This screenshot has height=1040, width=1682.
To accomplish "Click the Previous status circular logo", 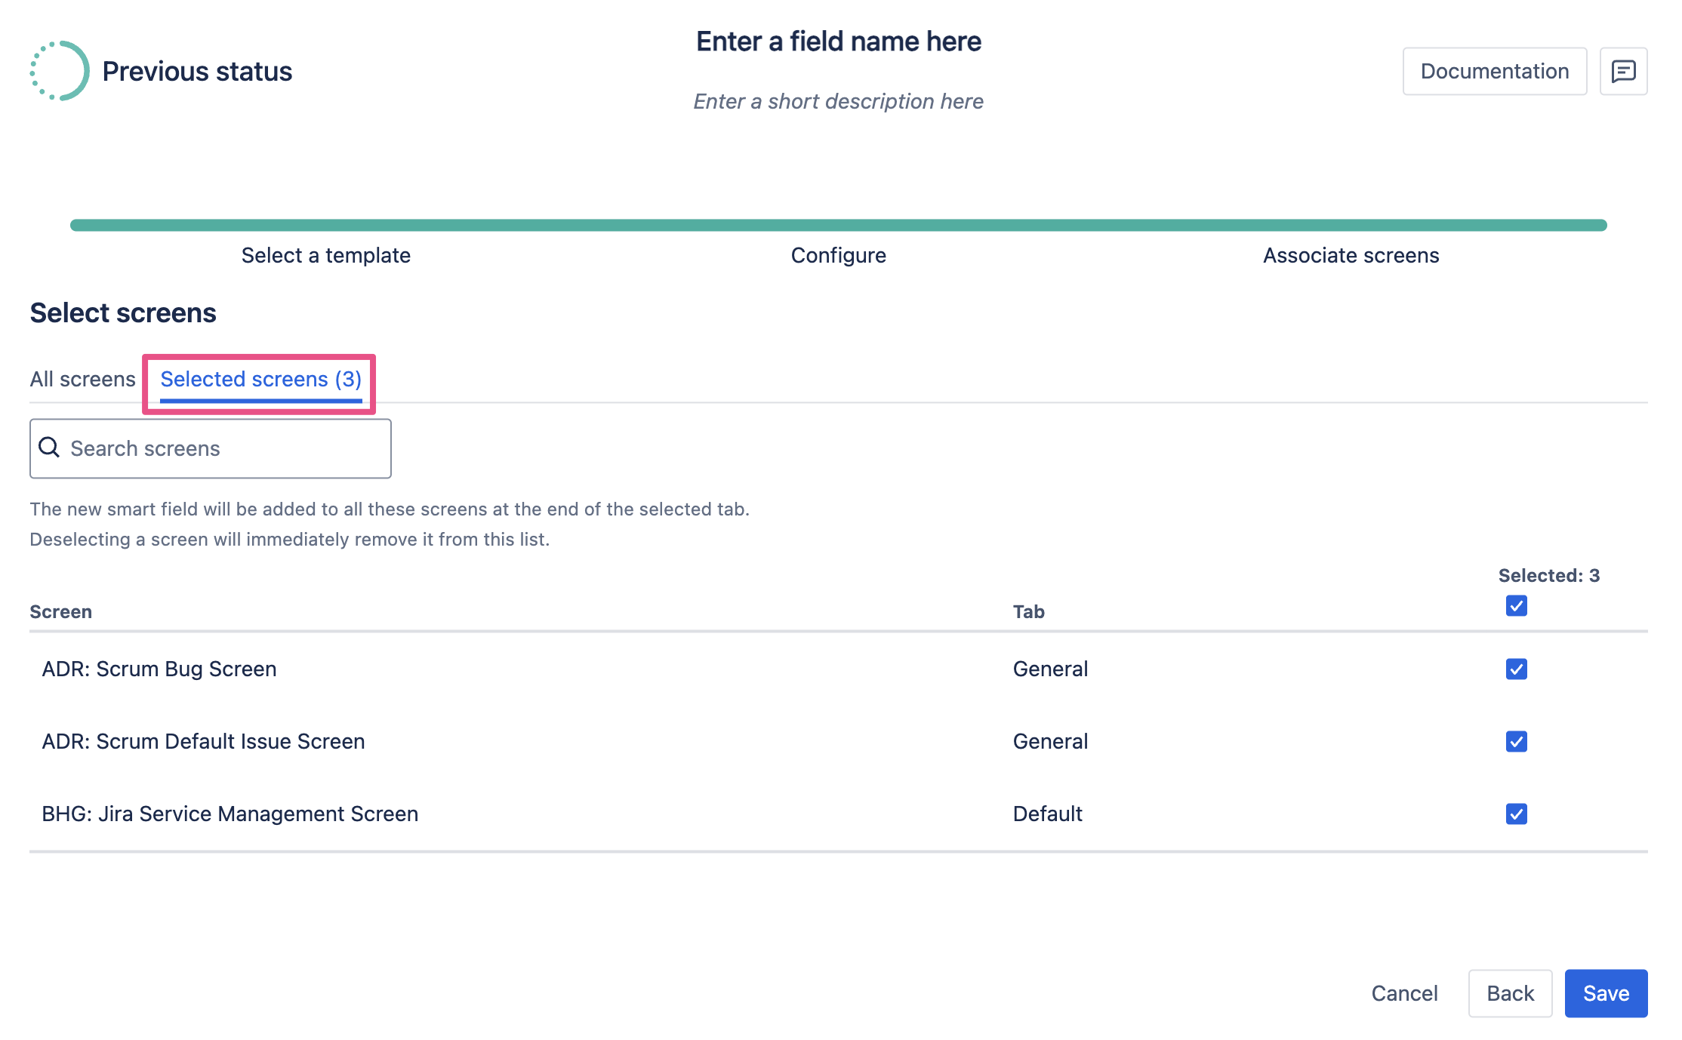I will click(60, 71).
